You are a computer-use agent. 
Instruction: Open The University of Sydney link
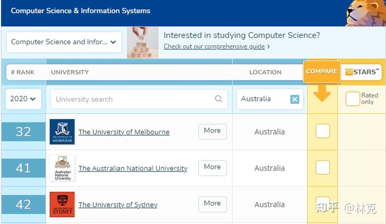tap(118, 205)
